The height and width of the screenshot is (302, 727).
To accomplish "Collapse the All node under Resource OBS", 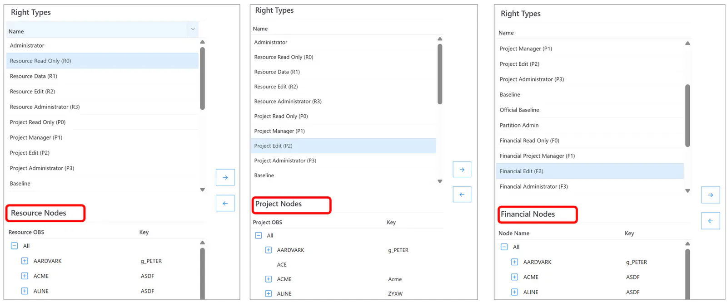I will [x=14, y=246].
